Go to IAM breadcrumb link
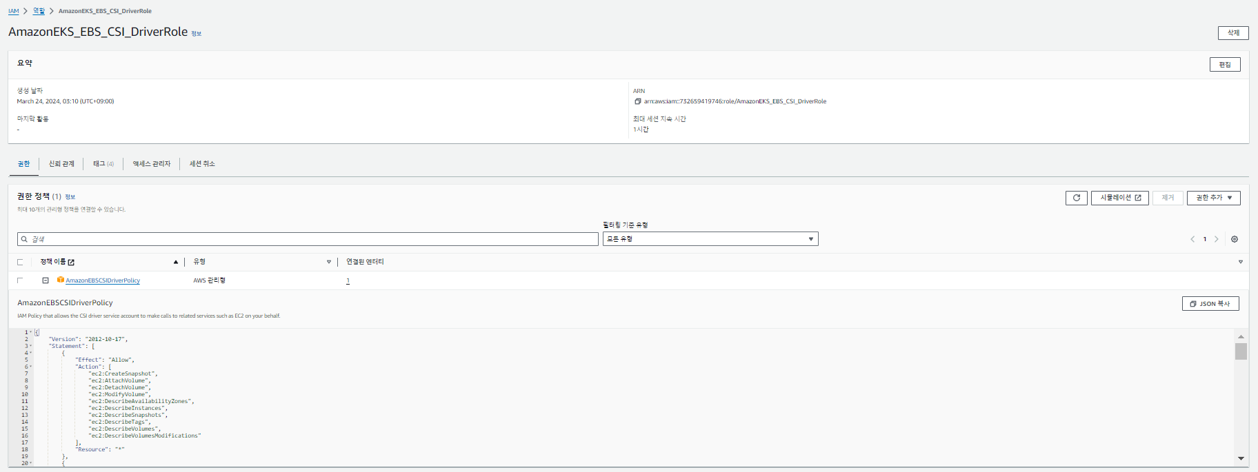Screen dimensions: 1258x472 pos(14,11)
